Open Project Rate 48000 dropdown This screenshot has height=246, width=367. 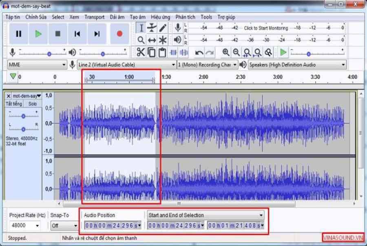click(24, 226)
